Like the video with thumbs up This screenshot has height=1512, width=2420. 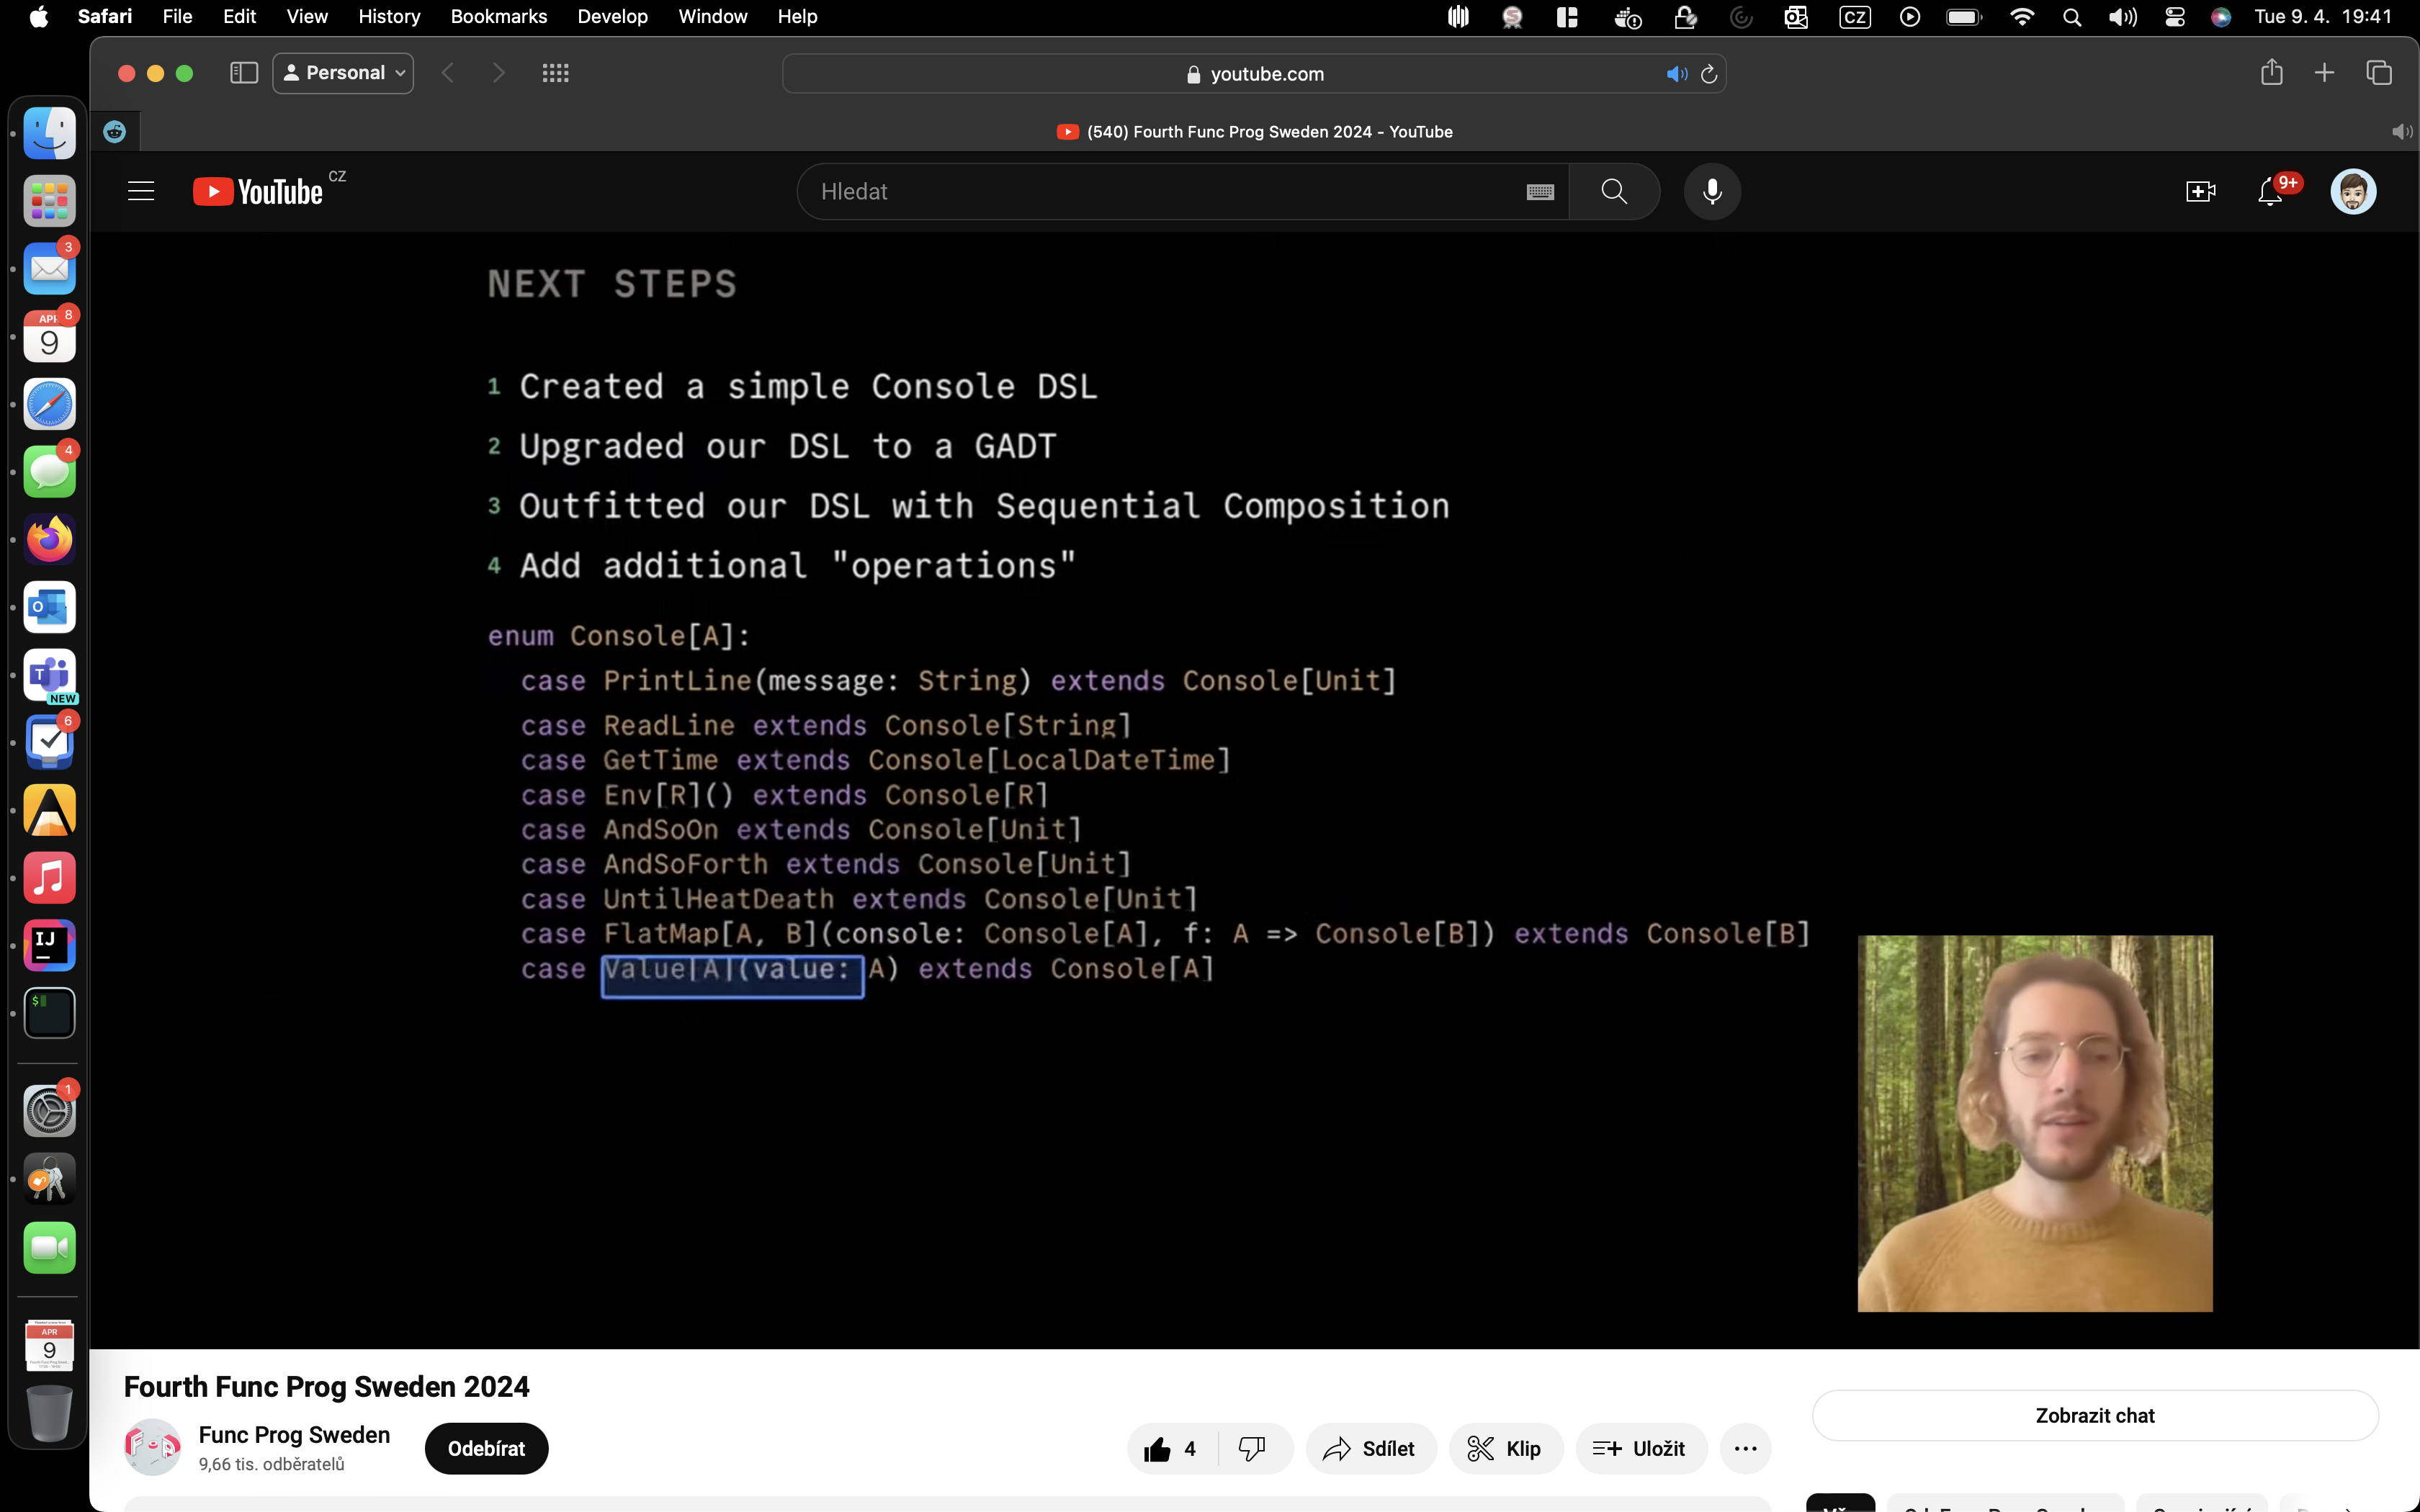(x=1158, y=1449)
